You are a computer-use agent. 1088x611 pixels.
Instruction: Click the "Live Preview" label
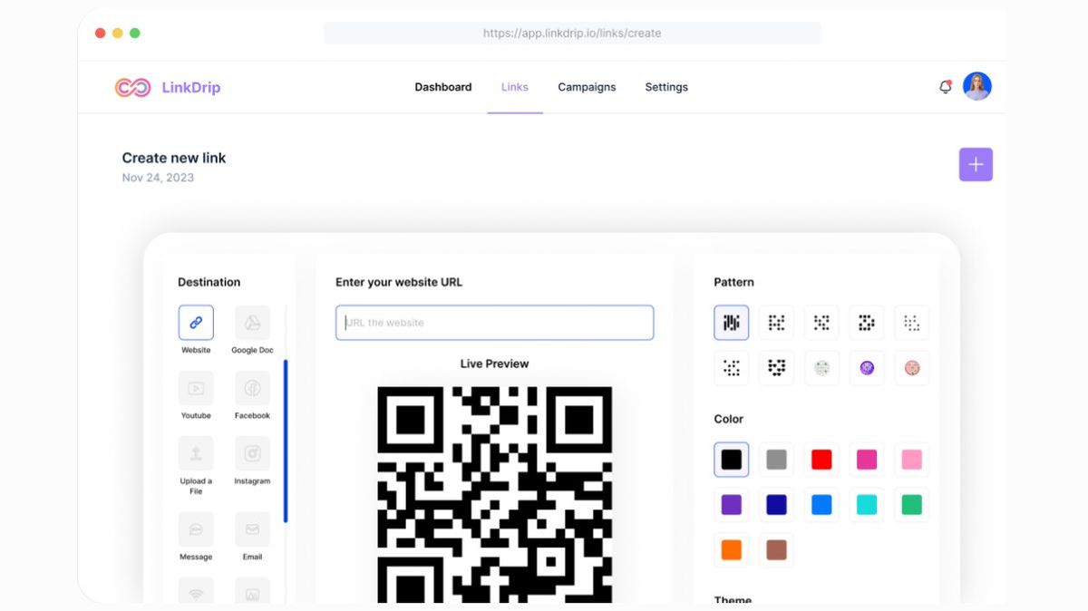494,364
